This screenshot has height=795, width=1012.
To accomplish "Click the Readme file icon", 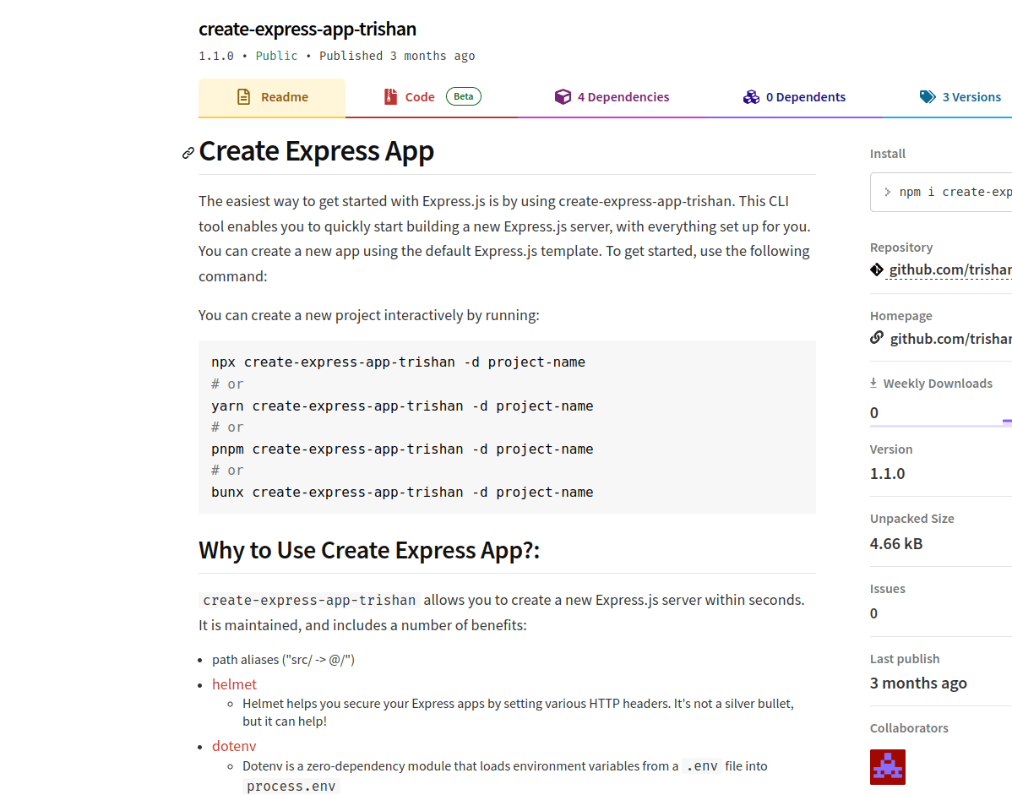I will coord(243,97).
